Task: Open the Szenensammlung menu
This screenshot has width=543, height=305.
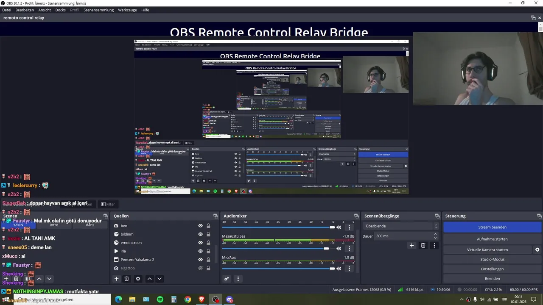Action: [98, 10]
